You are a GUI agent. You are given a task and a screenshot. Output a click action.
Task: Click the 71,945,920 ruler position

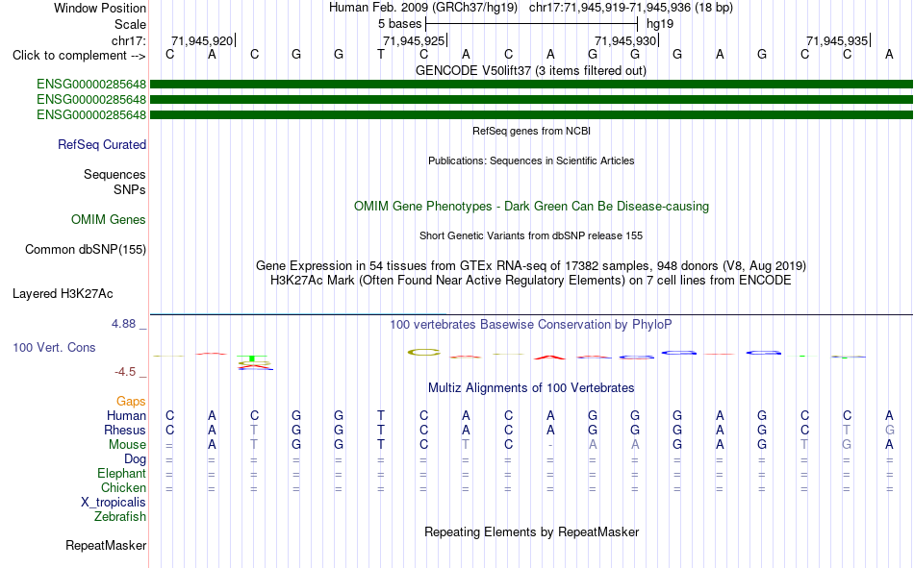pos(202,40)
